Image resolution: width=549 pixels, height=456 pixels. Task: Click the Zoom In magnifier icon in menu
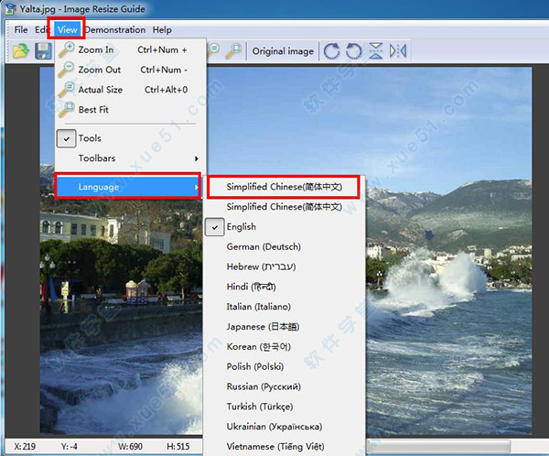67,49
